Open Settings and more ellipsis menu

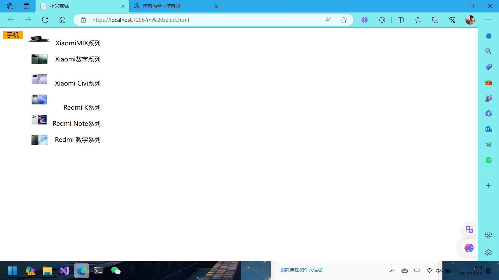[x=488, y=20]
